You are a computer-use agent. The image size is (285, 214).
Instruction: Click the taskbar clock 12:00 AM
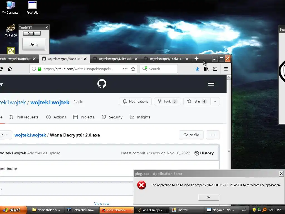point(275,210)
